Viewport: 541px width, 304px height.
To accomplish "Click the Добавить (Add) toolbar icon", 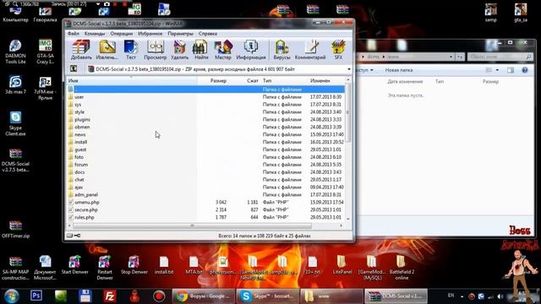I will click(x=81, y=50).
